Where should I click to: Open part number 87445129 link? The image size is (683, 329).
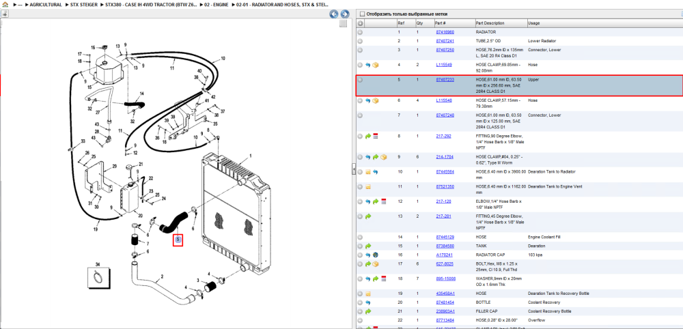pos(445,237)
